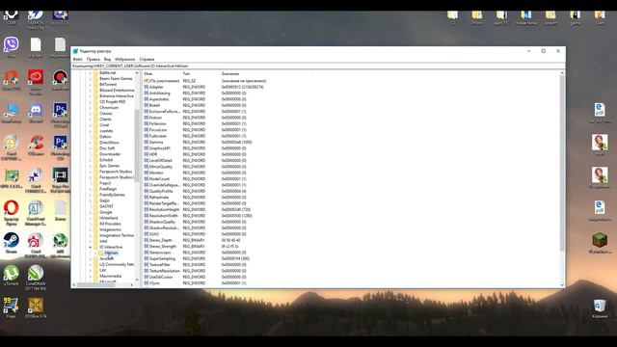Collapse the IO Interactive tree node

tap(90, 247)
